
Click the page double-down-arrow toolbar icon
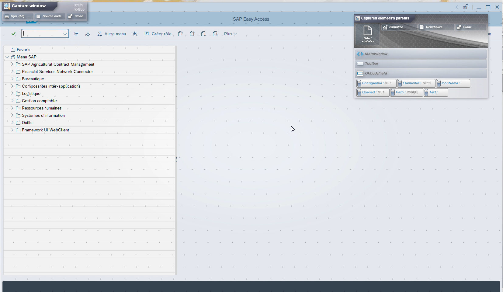215,34
